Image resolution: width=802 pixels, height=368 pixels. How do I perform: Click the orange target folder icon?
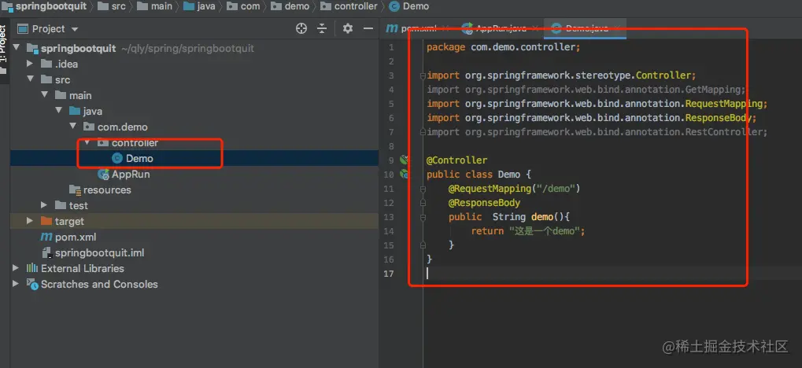tap(46, 221)
